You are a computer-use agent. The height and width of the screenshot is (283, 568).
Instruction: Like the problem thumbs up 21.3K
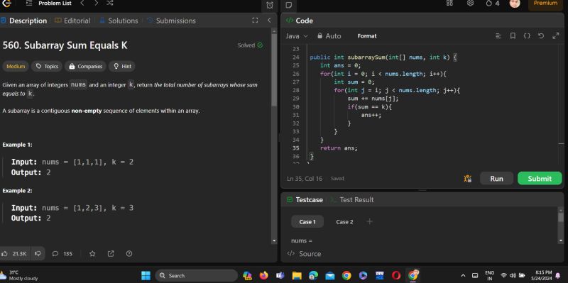14,254
